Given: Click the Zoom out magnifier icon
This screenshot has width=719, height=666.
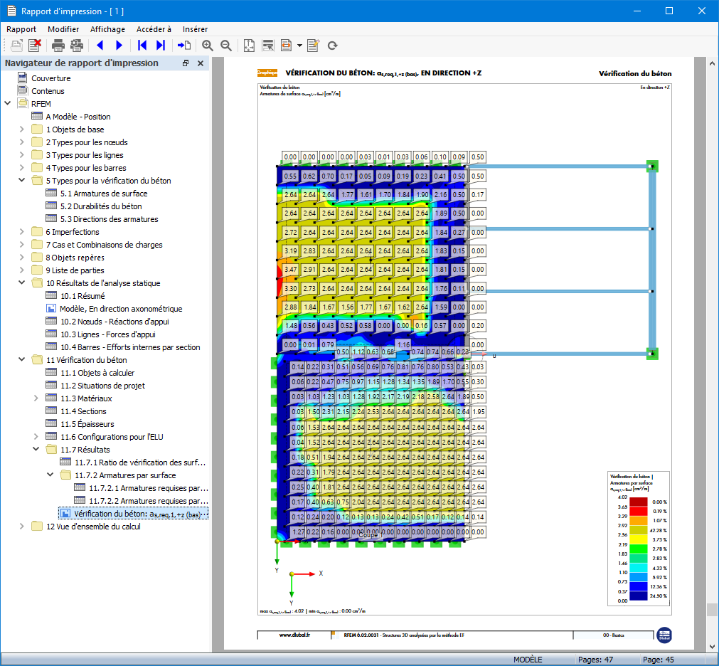Looking at the screenshot, I should 226,46.
